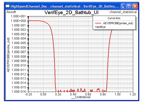This screenshot has width=143, height=102.
Task: Click the window icon in title bar
Action: (8, 6)
